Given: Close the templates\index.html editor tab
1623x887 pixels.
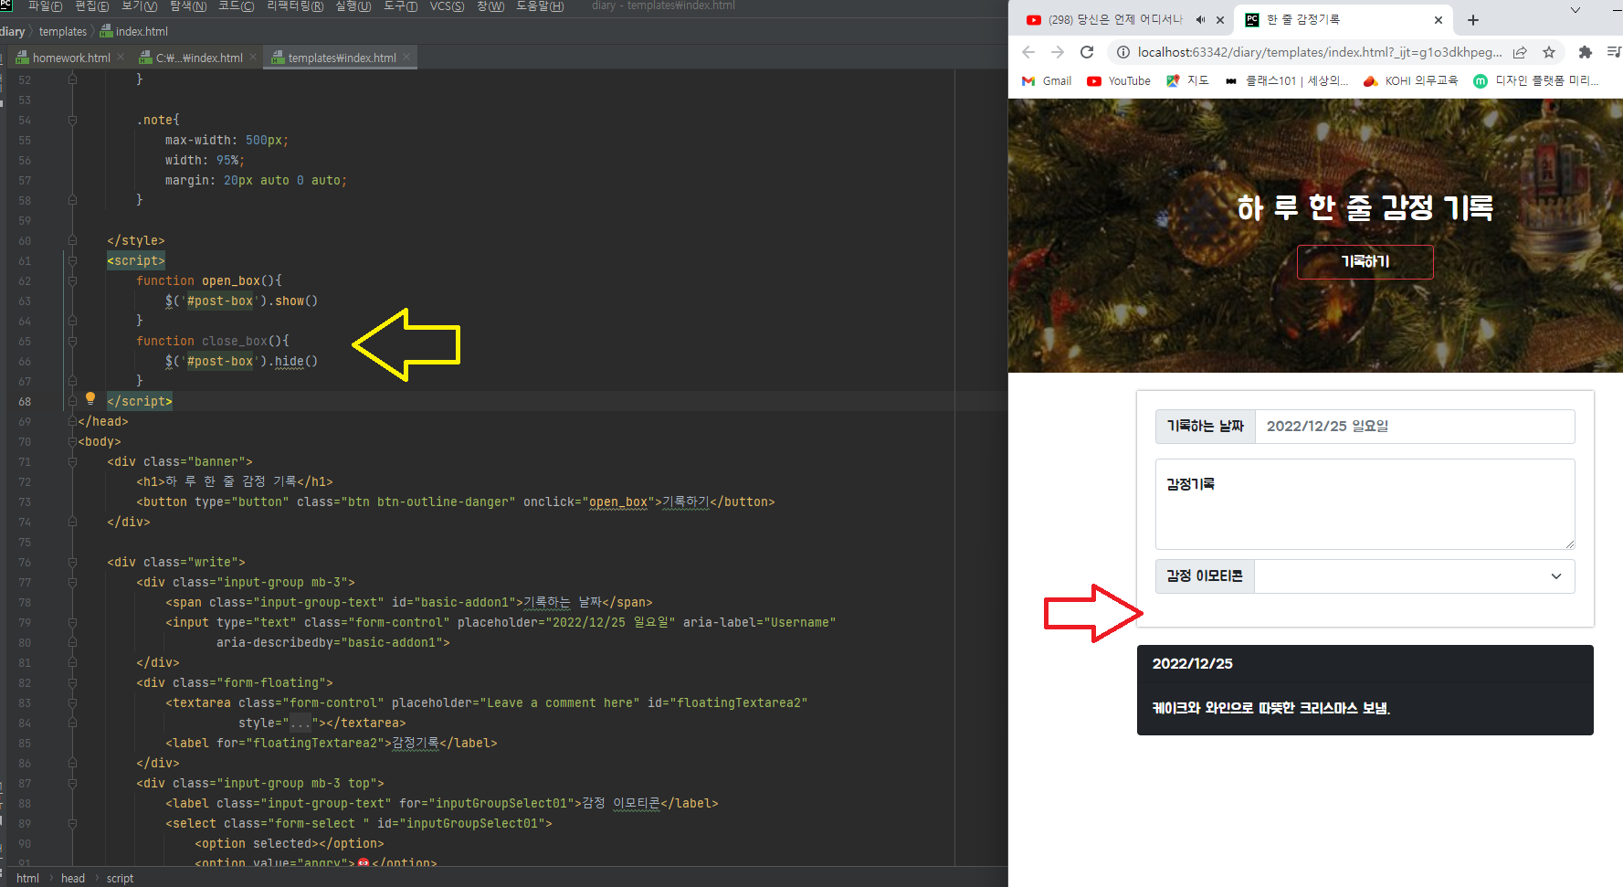Looking at the screenshot, I should 406,57.
